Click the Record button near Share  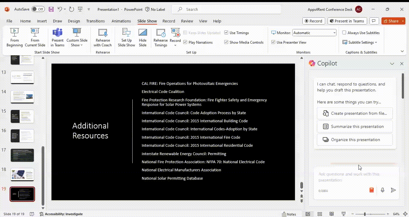[x=313, y=21]
